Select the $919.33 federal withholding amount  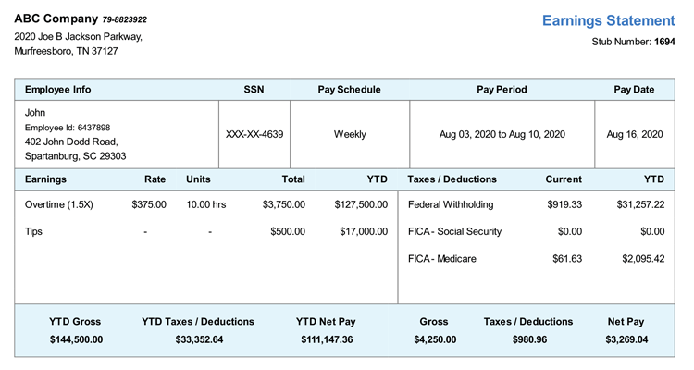pyautogui.click(x=564, y=204)
